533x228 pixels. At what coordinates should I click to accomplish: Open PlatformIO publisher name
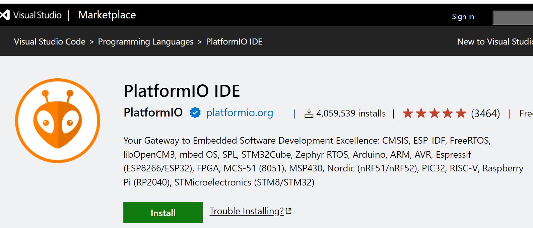coord(153,112)
